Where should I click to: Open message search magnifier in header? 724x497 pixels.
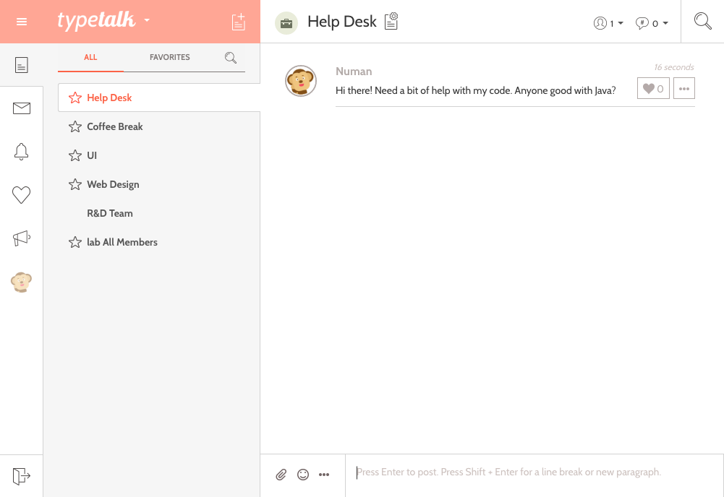702,21
